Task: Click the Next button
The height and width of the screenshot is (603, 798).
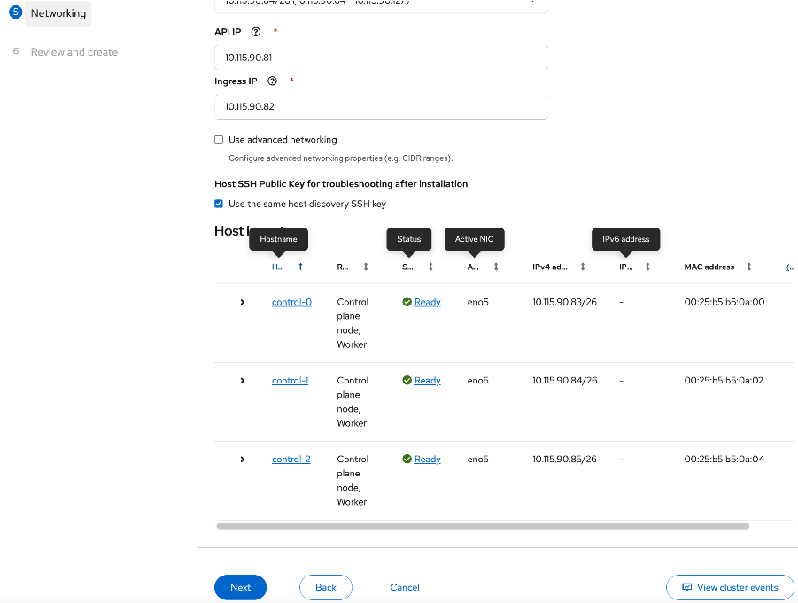Action: (240, 587)
